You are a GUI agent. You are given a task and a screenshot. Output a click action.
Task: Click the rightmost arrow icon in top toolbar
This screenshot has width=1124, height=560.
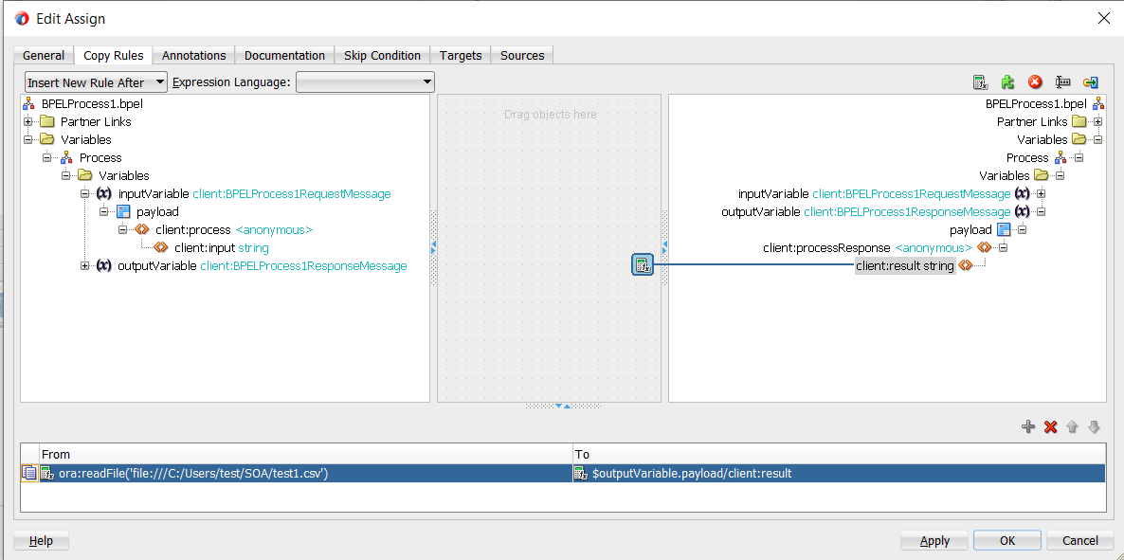[x=1090, y=82]
